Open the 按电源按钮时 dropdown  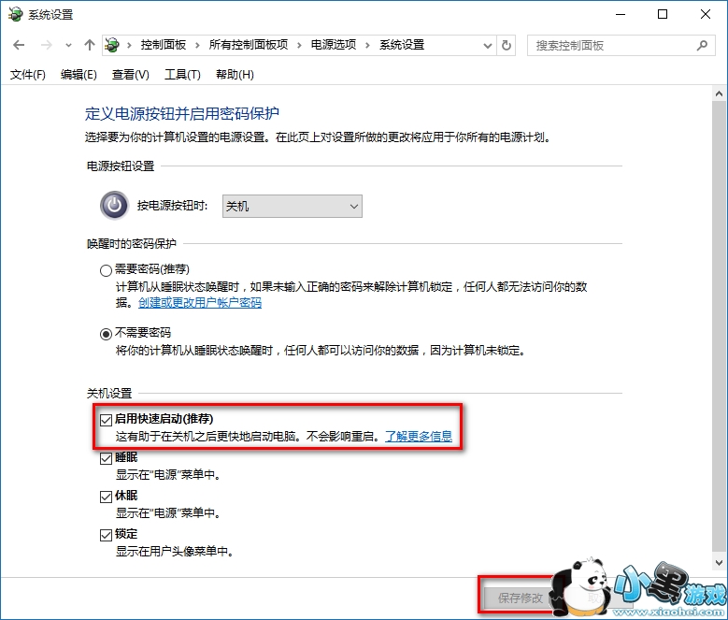(x=292, y=207)
